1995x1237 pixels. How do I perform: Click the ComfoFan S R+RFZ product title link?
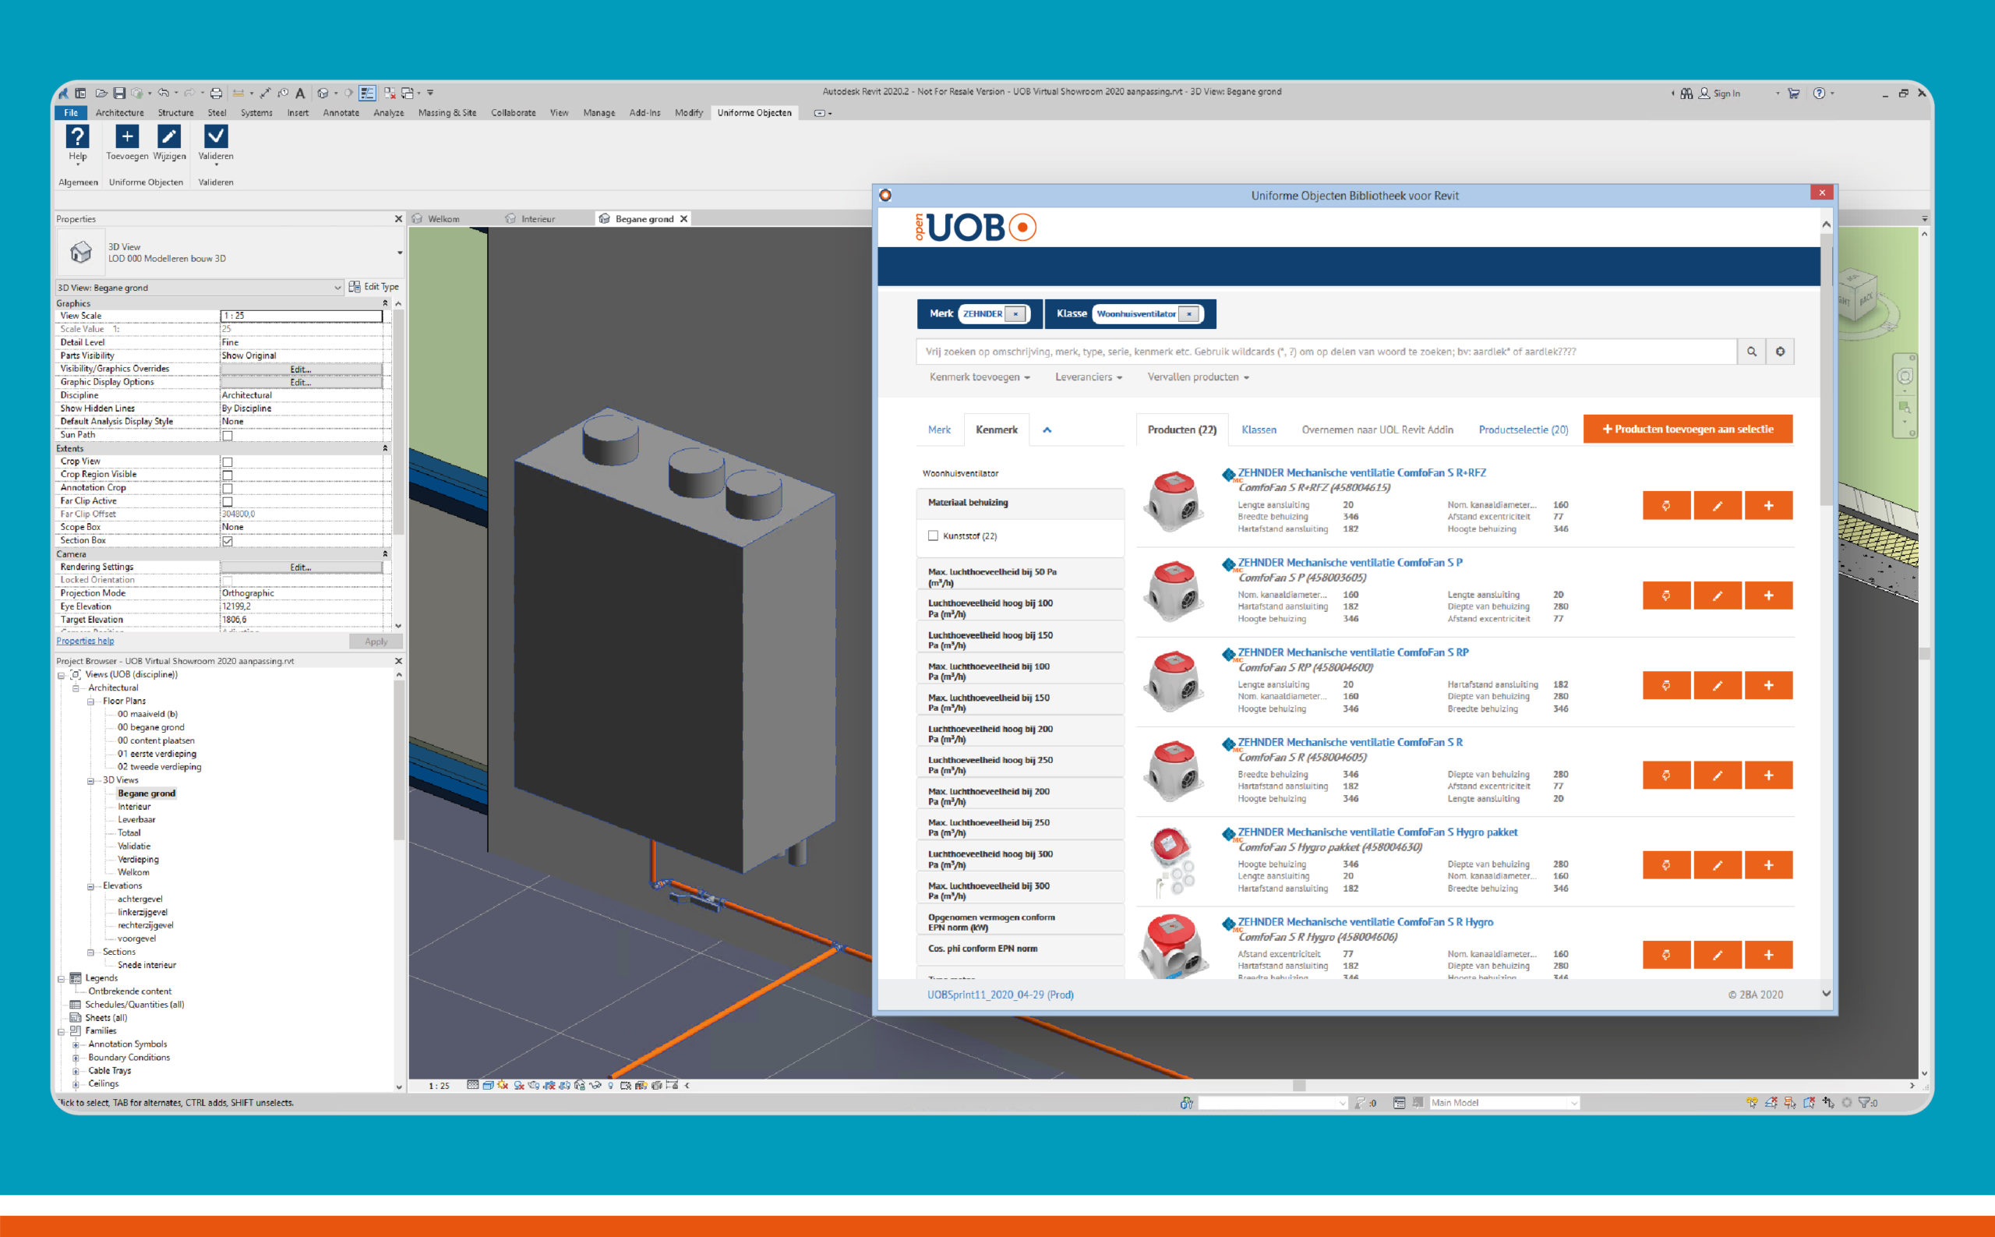tap(1361, 473)
